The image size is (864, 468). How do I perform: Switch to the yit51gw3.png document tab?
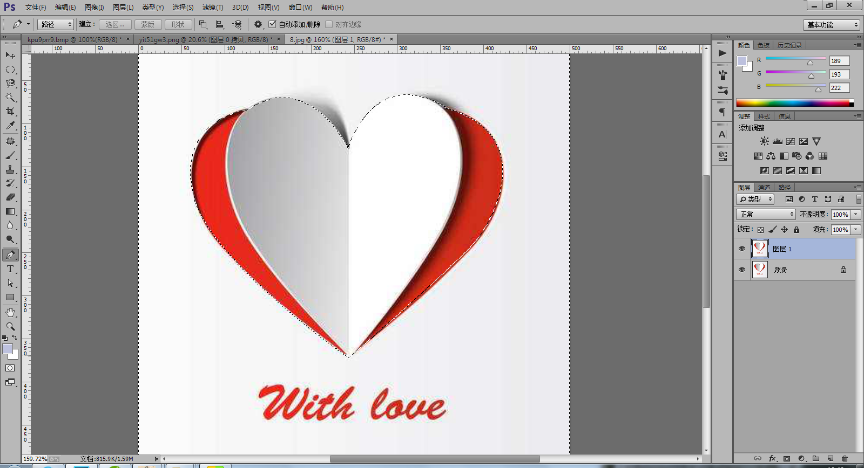(206, 39)
